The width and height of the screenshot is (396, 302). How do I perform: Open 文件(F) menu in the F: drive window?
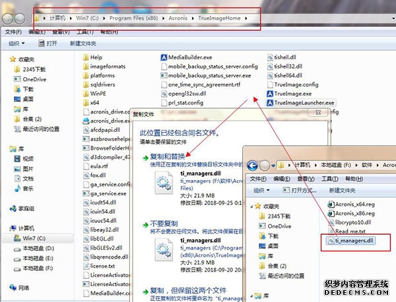(x=258, y=179)
